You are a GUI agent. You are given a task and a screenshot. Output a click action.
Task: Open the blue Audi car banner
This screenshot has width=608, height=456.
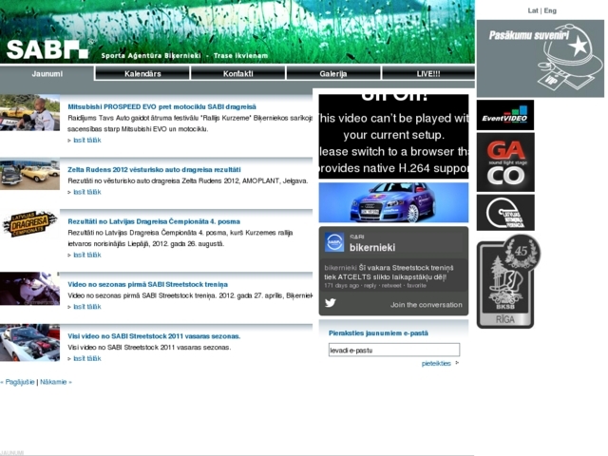(393, 202)
